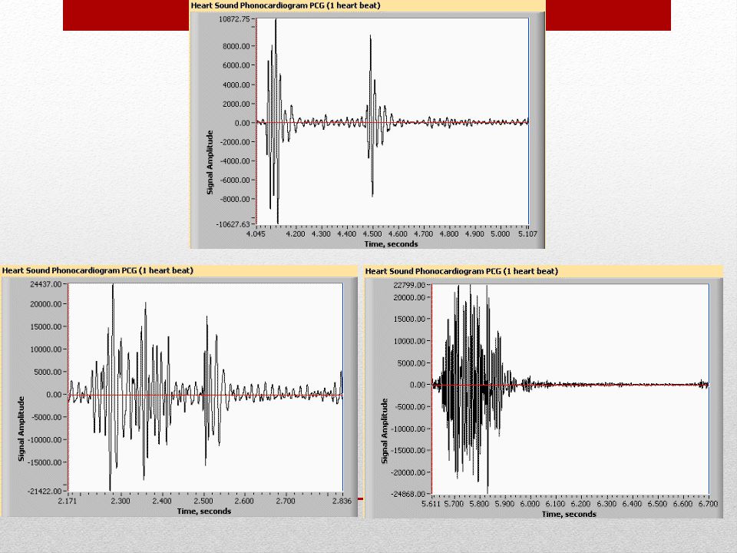Image resolution: width=737 pixels, height=553 pixels.
Task: Click the 6000.00 y-axis label
Action: [x=236, y=65]
